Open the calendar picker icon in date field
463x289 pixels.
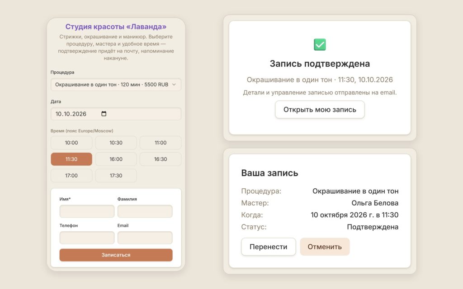(x=104, y=114)
